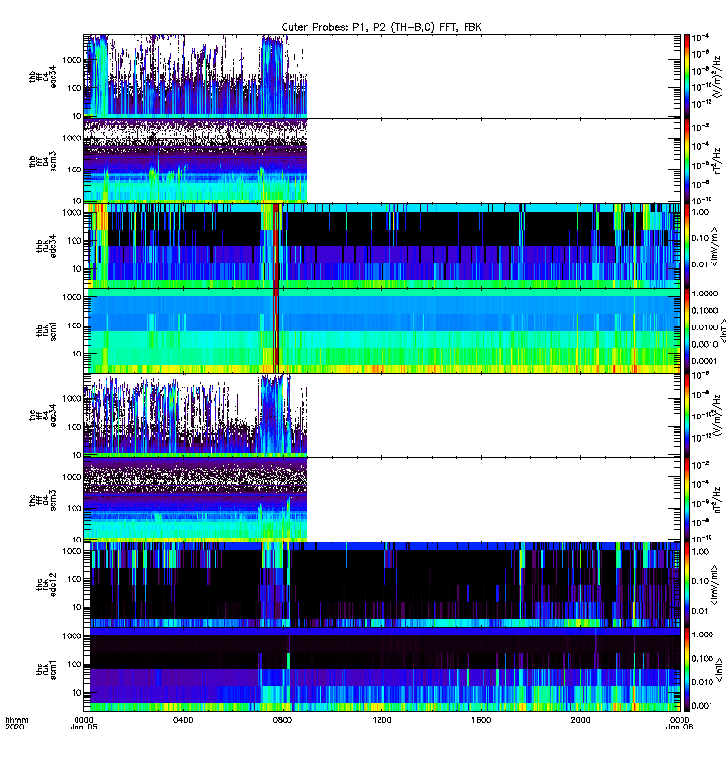Click the '0800' time axis label
The image size is (726, 775).
click(x=282, y=720)
